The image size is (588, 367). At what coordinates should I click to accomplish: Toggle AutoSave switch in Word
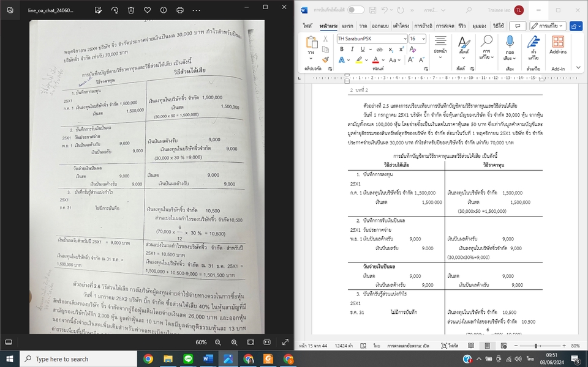point(355,10)
